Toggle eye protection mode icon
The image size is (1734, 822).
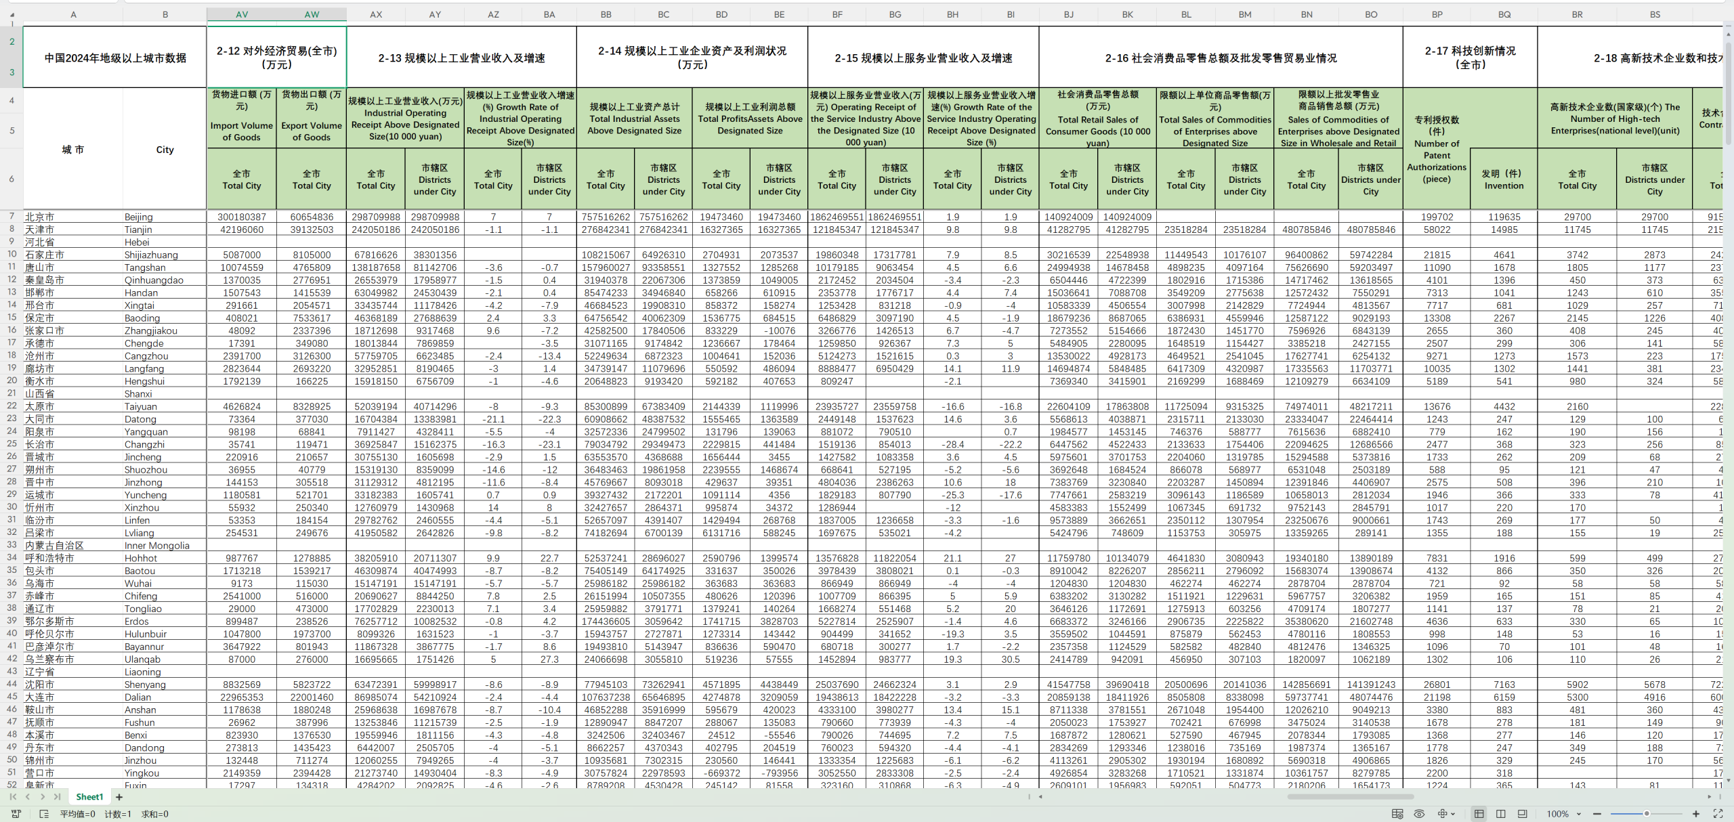1419,814
